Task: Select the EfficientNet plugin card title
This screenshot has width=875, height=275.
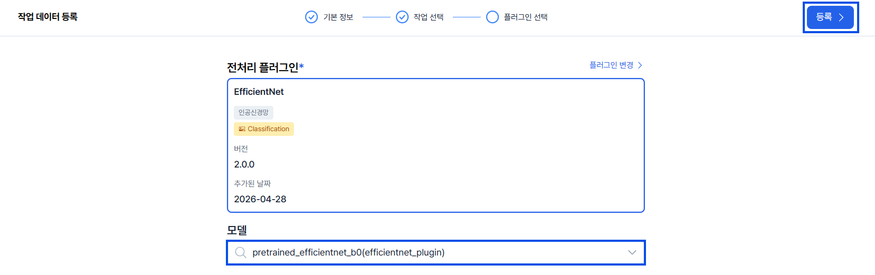Action: tap(259, 92)
